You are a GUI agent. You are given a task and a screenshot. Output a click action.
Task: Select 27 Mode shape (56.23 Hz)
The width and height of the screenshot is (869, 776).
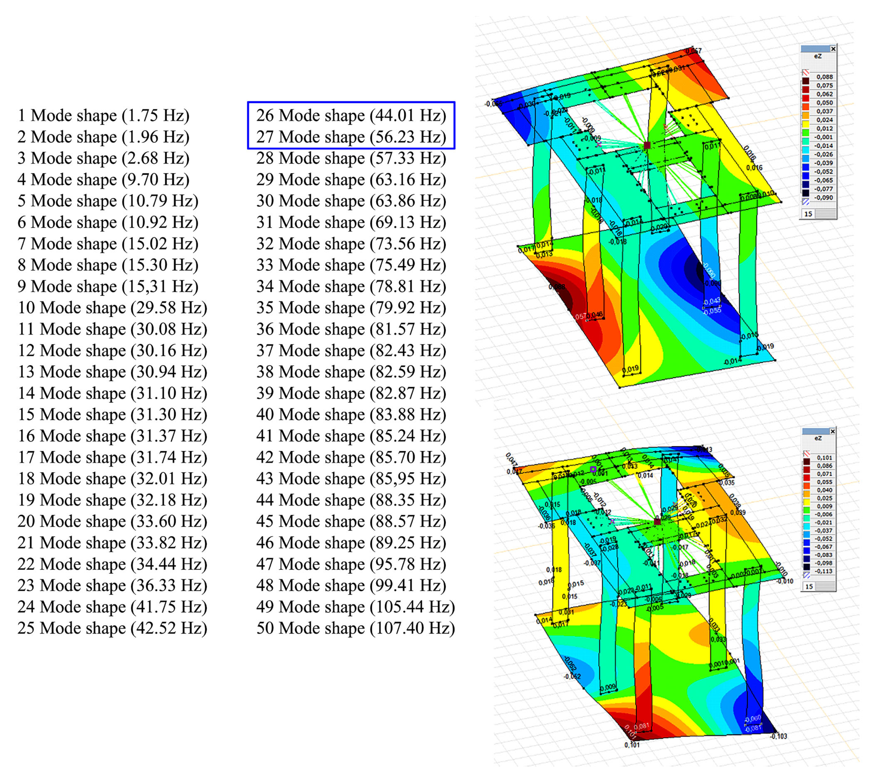pyautogui.click(x=351, y=137)
